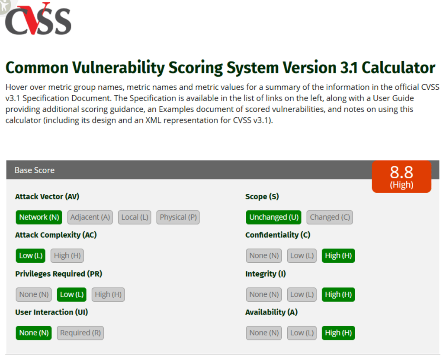Set Availability to None (N)

coord(264,333)
